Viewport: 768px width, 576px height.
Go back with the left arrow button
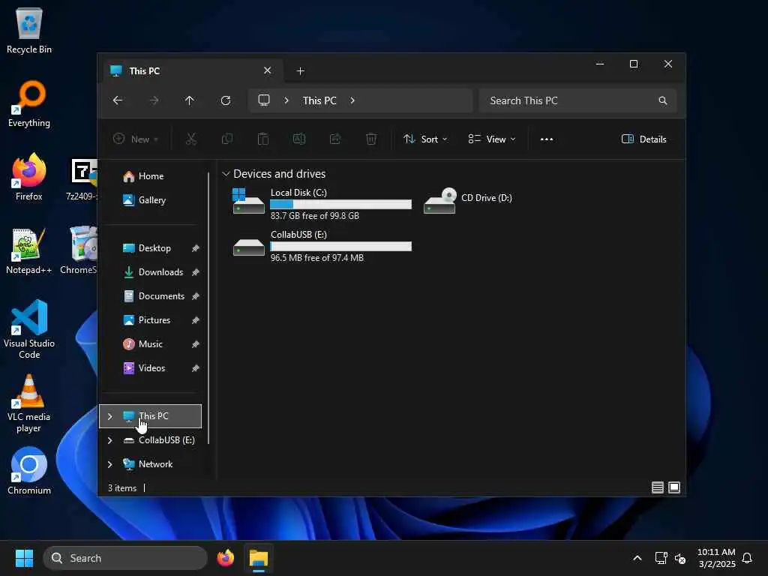tap(118, 100)
